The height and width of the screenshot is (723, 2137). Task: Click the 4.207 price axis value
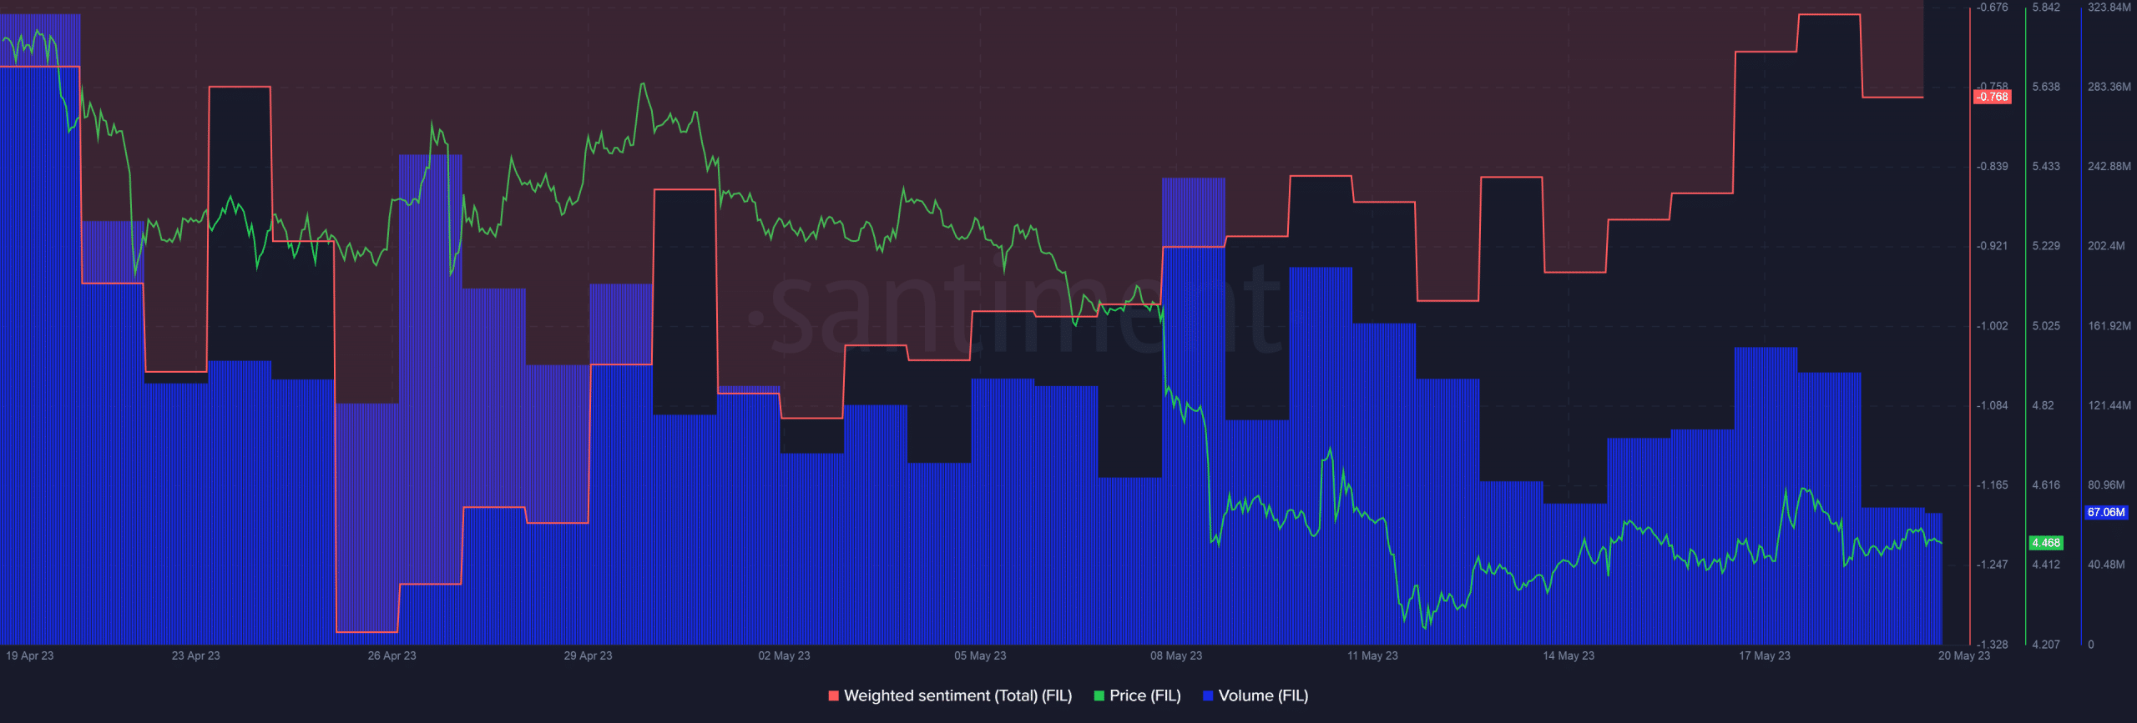[x=2046, y=645]
